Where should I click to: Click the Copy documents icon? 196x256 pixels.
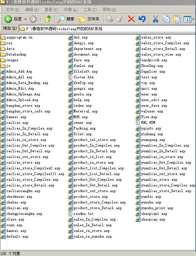[166, 19]
